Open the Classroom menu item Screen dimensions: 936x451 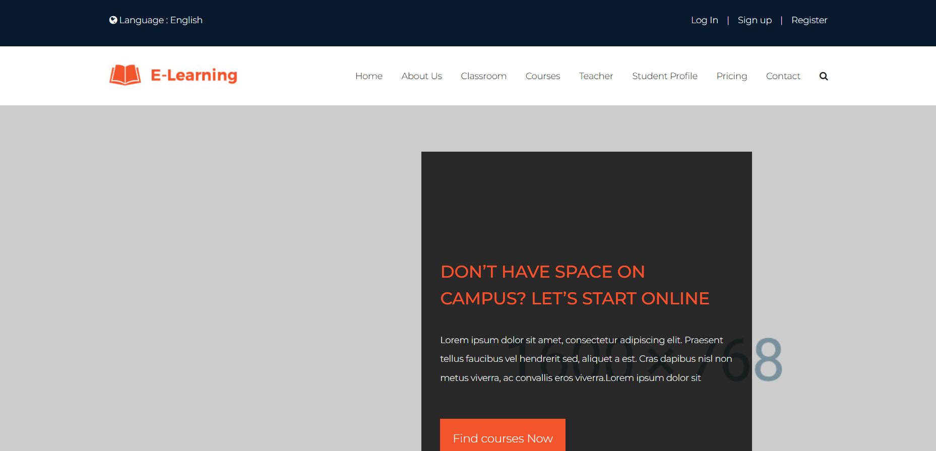(483, 76)
